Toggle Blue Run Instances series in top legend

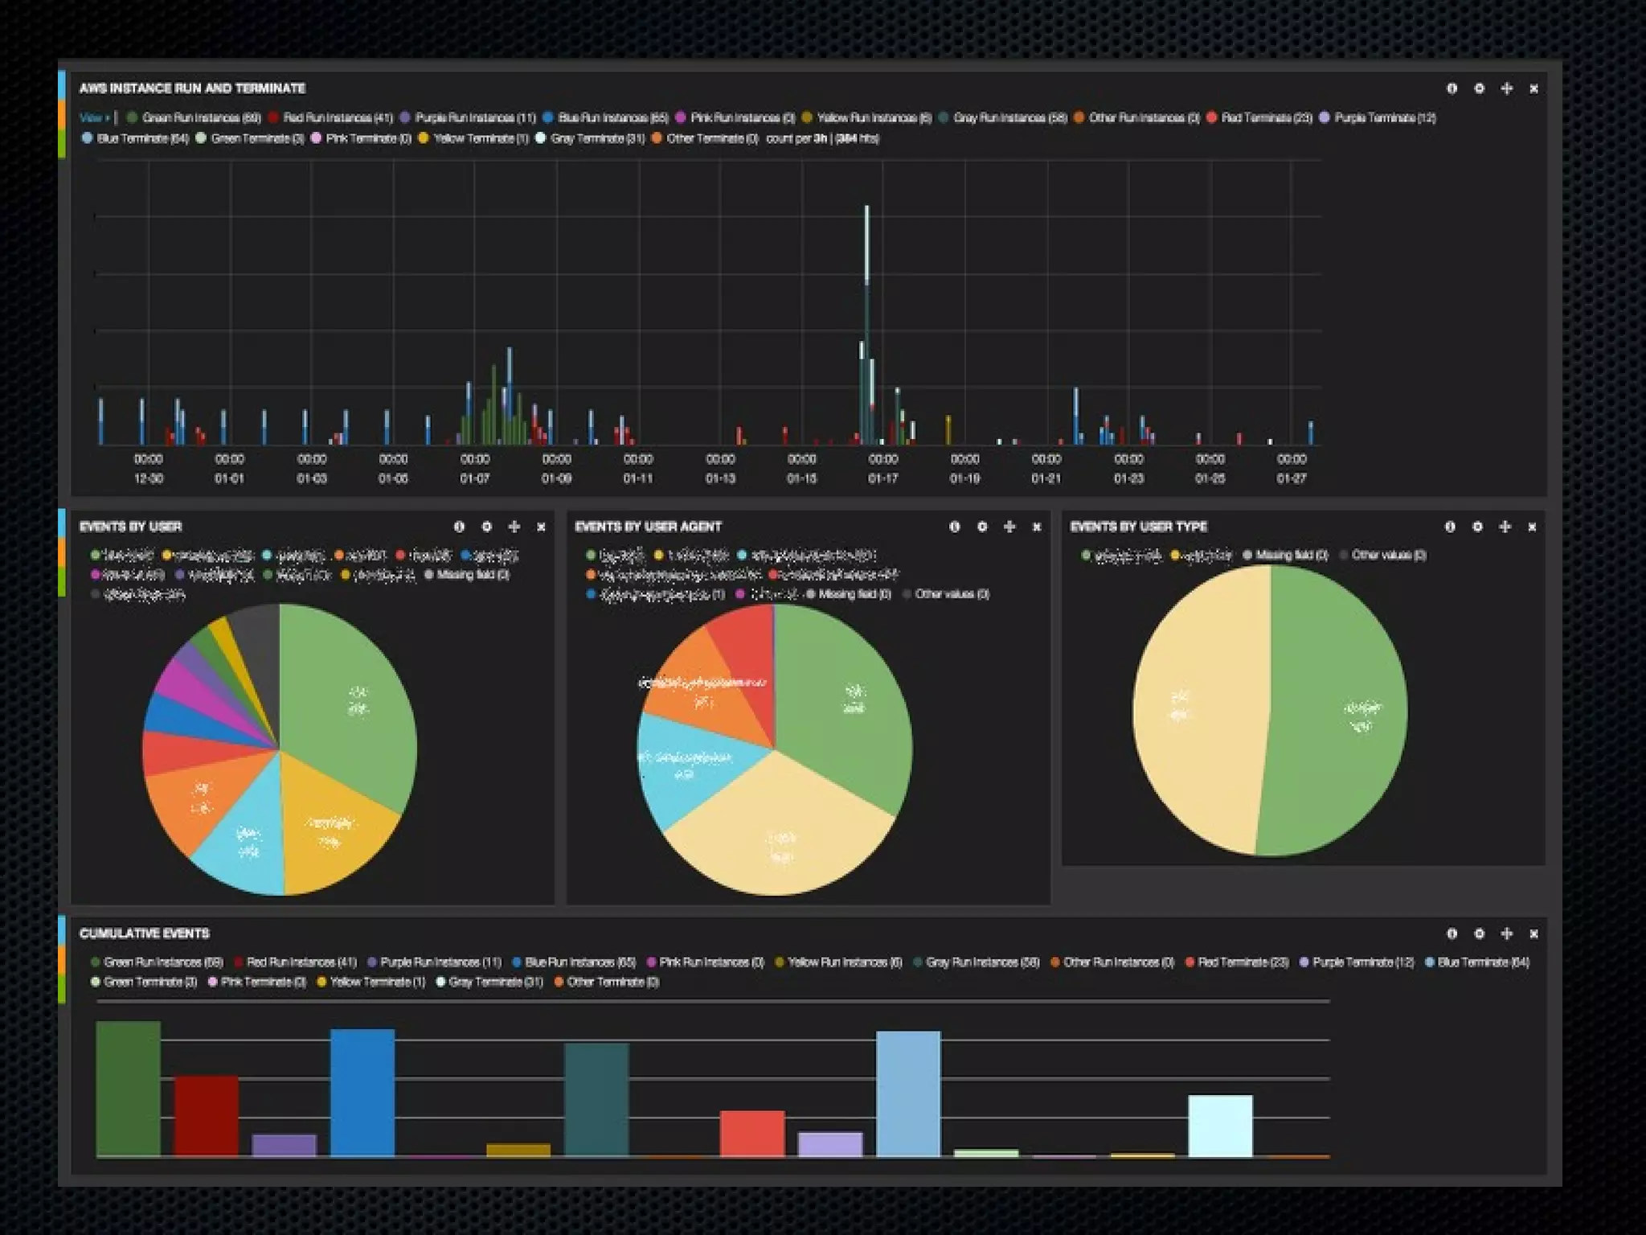(612, 118)
